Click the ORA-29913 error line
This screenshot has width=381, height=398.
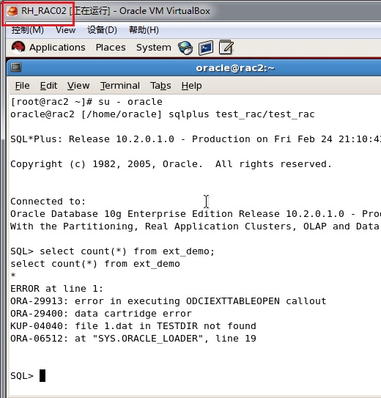(x=169, y=301)
